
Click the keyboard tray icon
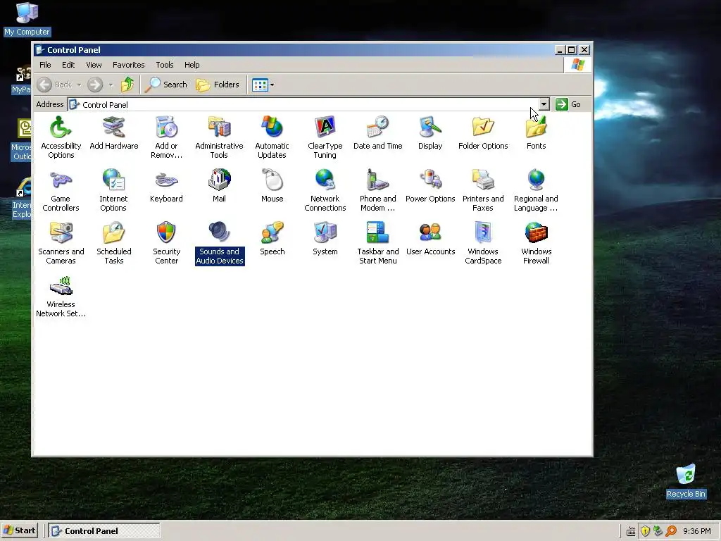tap(631, 531)
